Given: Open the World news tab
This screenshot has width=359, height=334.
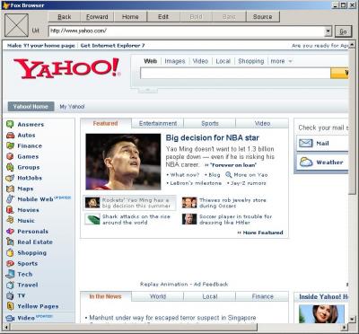Looking at the screenshot, I should click(158, 296).
